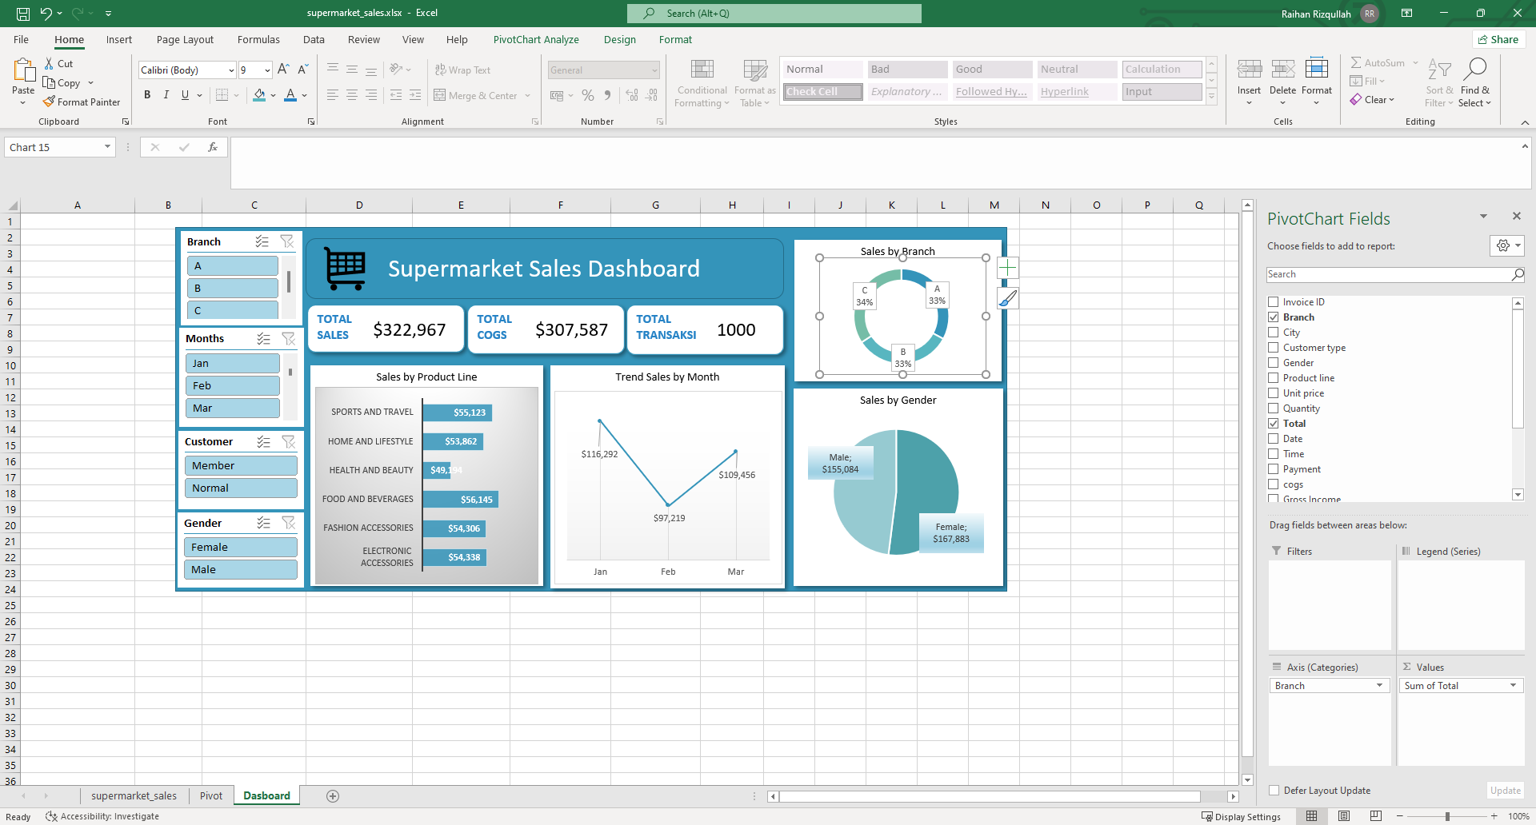Clear the filter on the Months slicer
1536x825 pixels.
point(289,339)
